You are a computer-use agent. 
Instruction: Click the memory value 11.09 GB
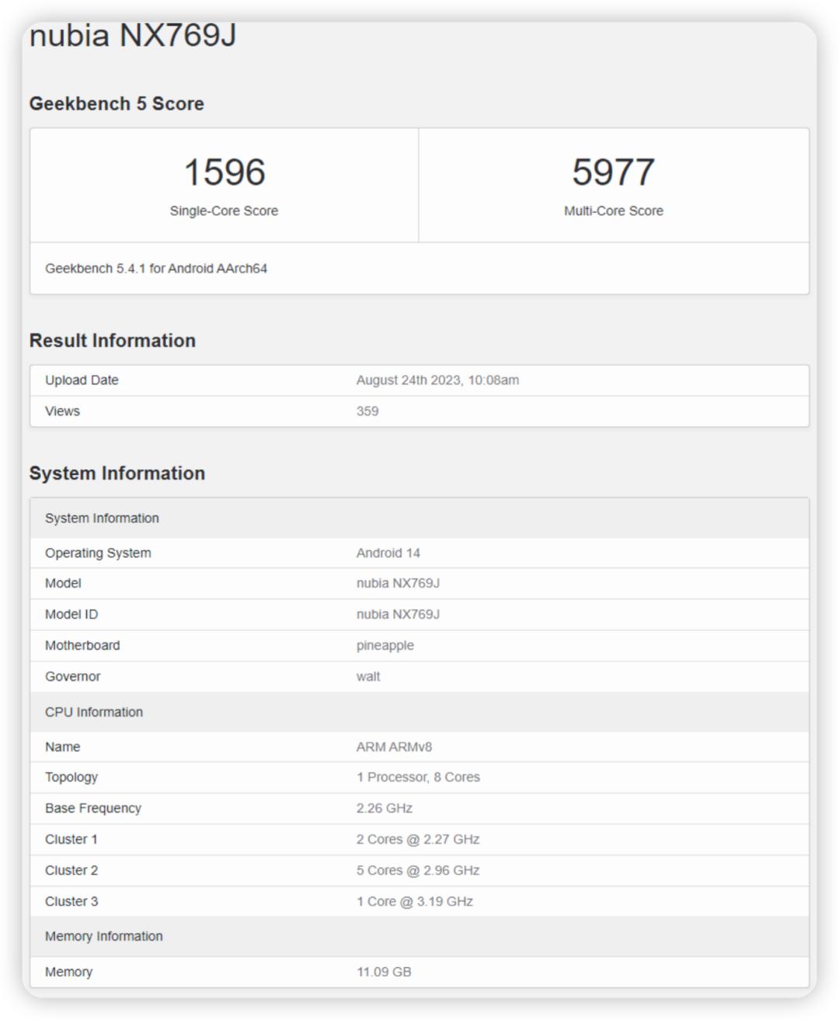point(384,972)
